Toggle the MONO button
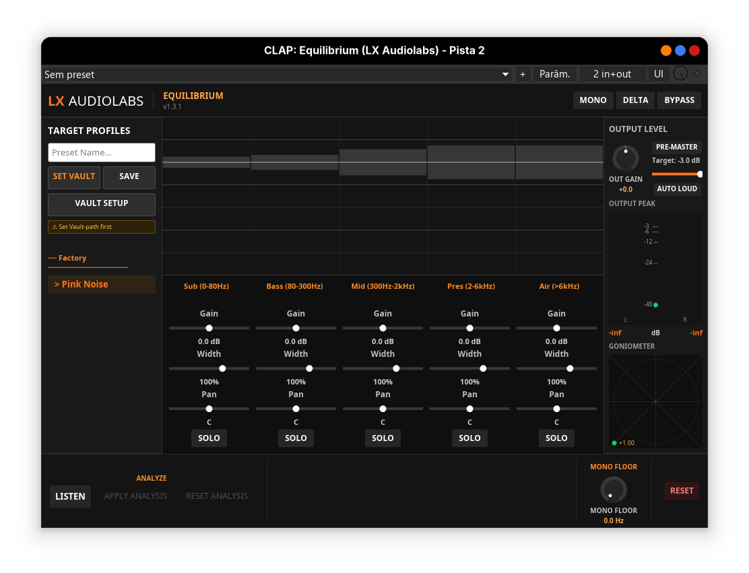This screenshot has height=573, width=749. coord(593,100)
